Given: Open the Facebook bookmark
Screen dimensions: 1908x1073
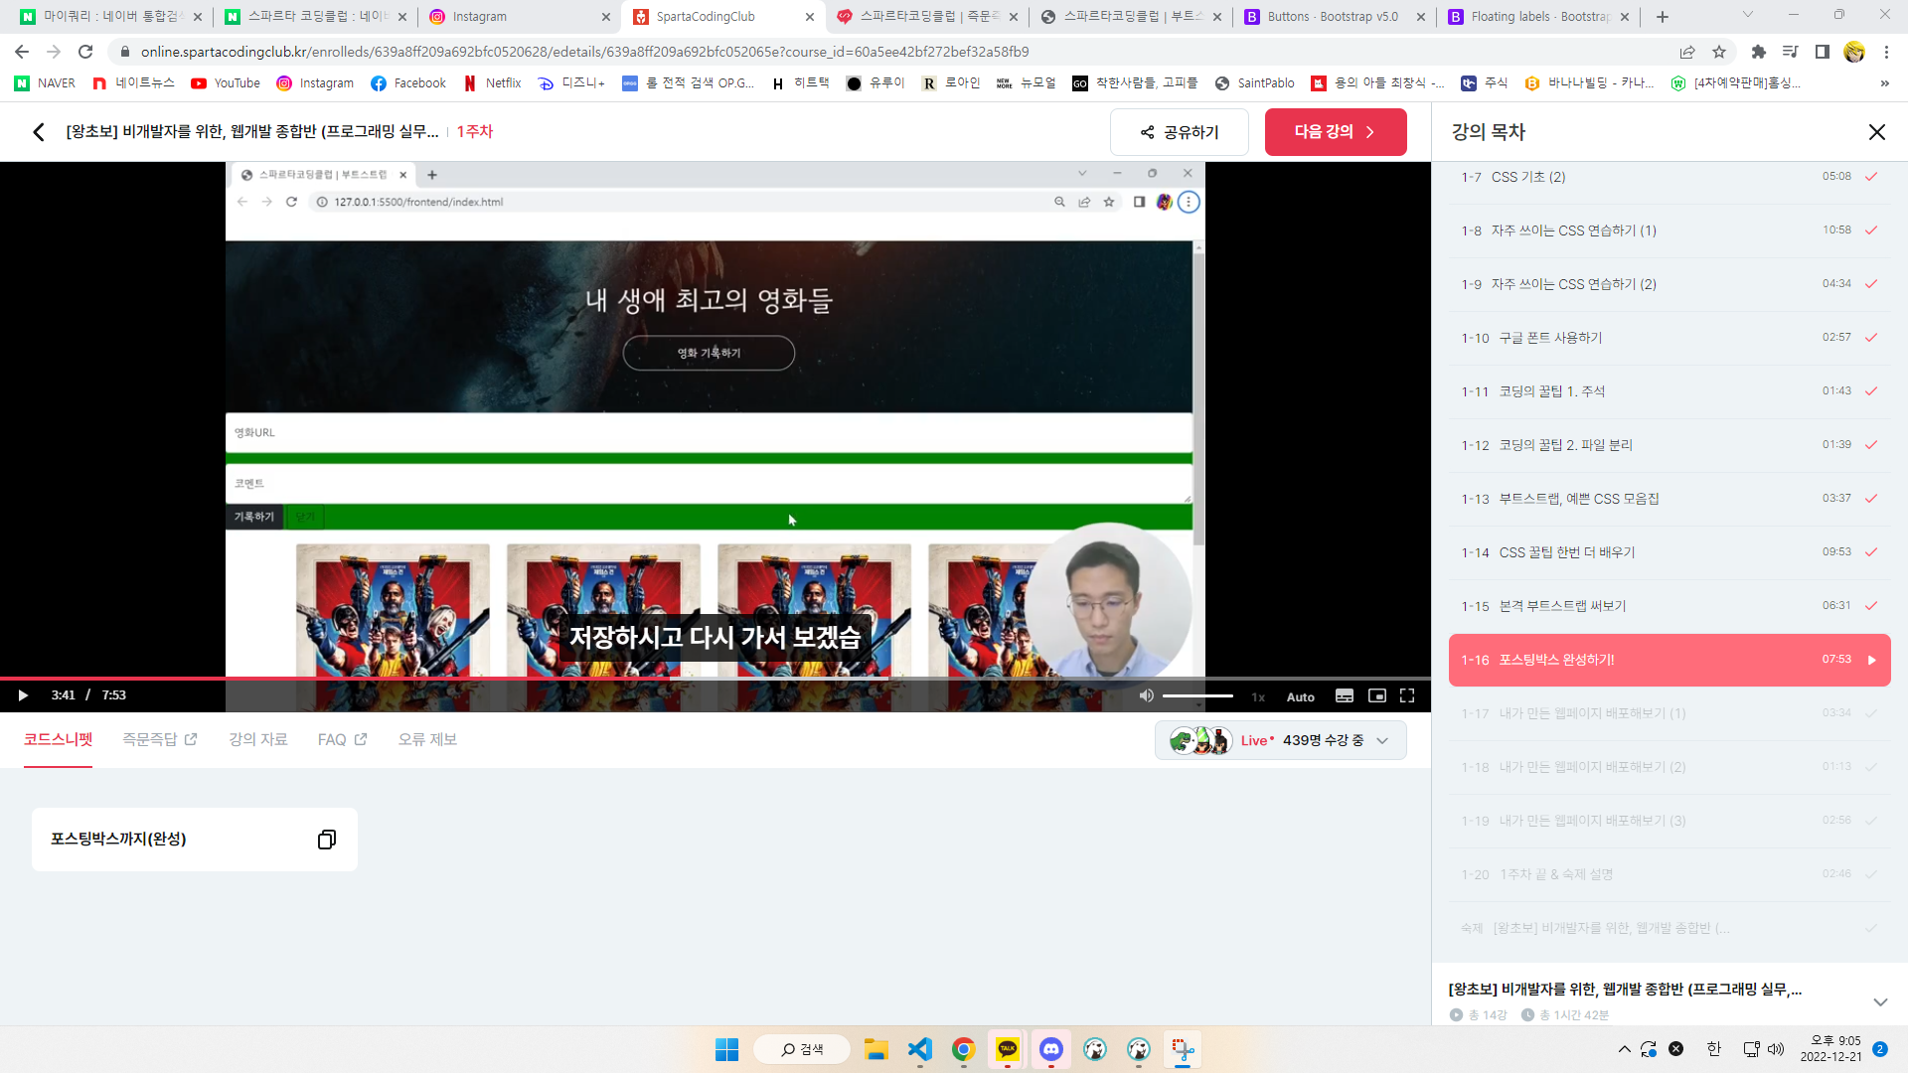Looking at the screenshot, I should tap(408, 83).
